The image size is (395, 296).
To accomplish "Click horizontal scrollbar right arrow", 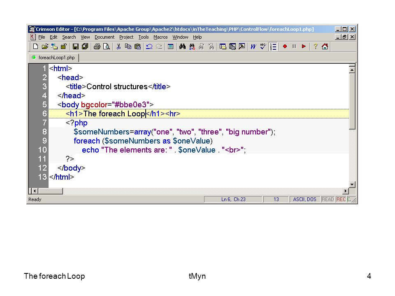I will tap(346, 191).
